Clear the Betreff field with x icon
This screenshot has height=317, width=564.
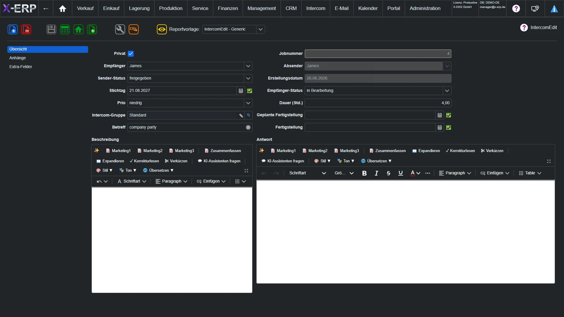[248, 127]
